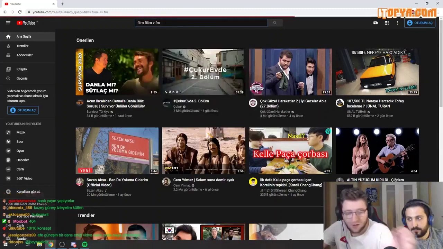443x249 pixels.
Task: Click the top-right OTURUM AÇ button
Action: (419, 23)
